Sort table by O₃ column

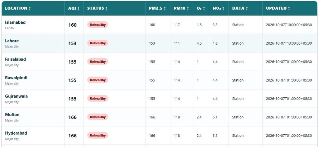[x=201, y=8]
